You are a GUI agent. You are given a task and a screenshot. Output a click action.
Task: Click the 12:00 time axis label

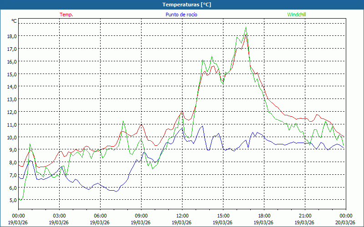182,216
